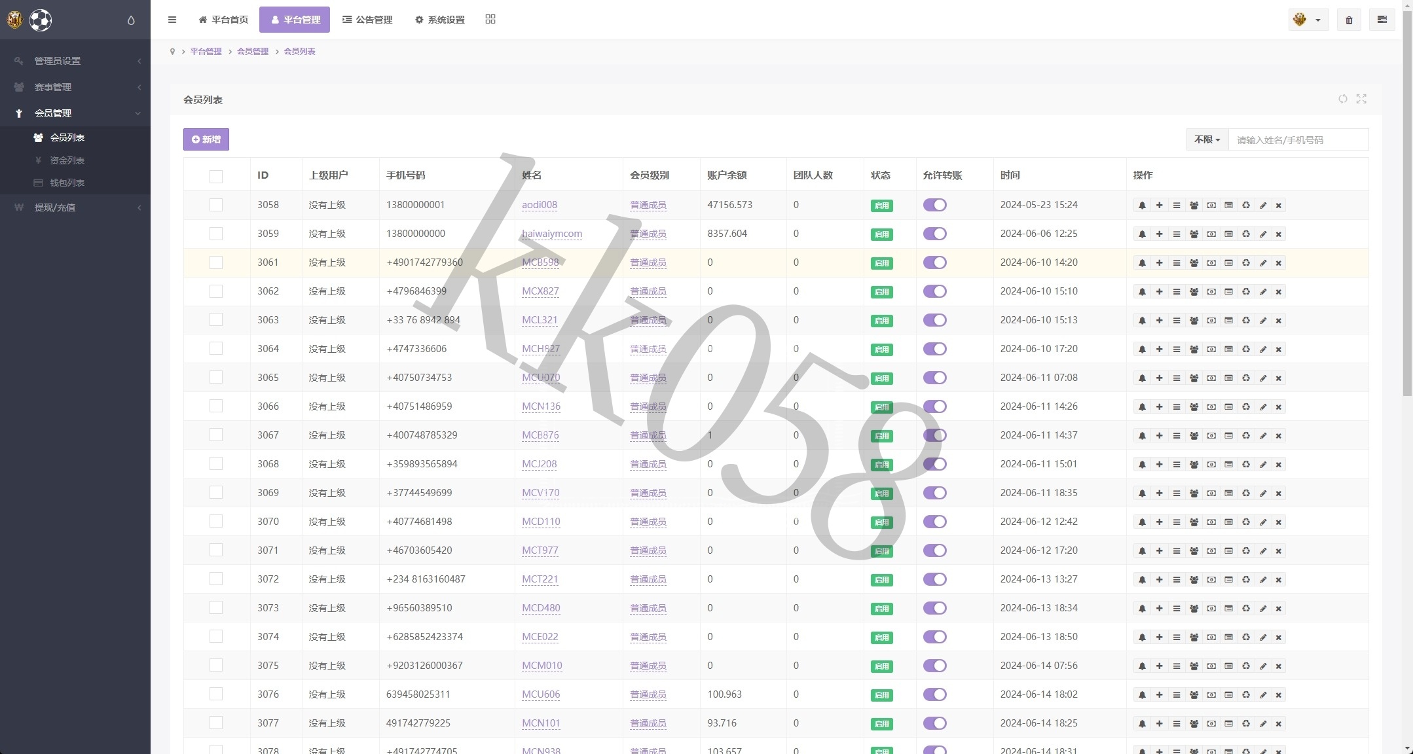The height and width of the screenshot is (754, 1413).
Task: Click the recycle icon in row 3072
Action: 1246,580
